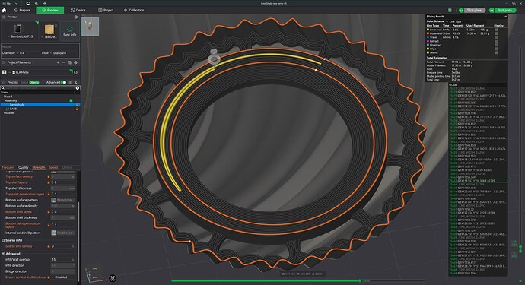The width and height of the screenshot is (525, 285).
Task: Toggle Travel display checkbox
Action: click(496, 37)
